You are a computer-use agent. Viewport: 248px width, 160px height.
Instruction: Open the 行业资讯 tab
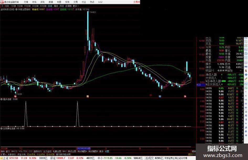tap(41, 154)
